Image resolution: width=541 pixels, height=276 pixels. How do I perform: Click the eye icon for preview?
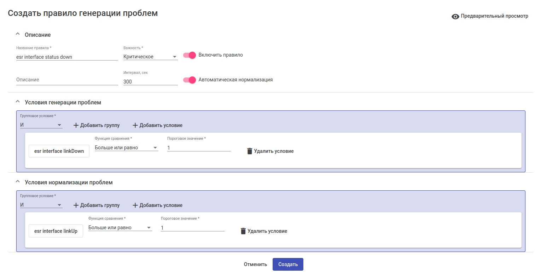(455, 16)
